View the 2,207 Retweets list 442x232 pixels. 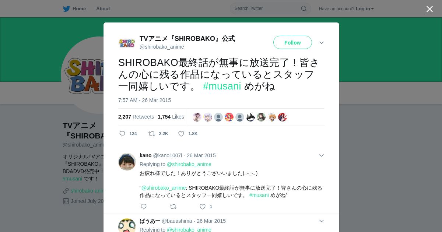coord(136,117)
